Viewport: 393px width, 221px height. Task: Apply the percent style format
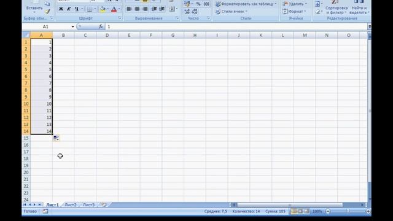198,4
